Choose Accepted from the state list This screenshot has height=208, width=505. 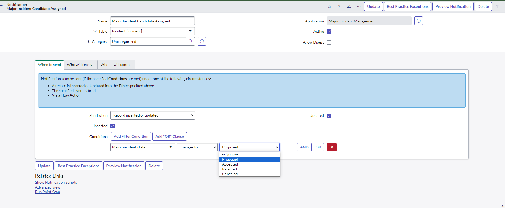click(250, 164)
